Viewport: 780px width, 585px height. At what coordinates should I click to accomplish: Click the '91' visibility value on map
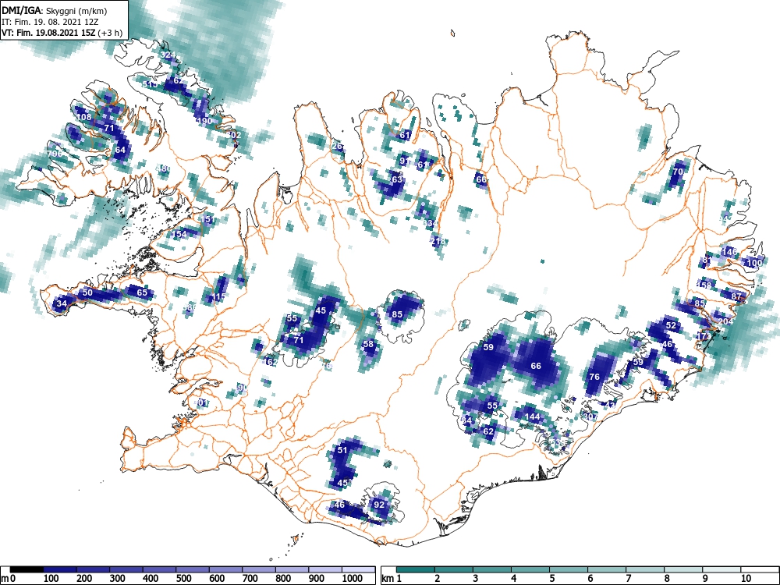click(404, 161)
